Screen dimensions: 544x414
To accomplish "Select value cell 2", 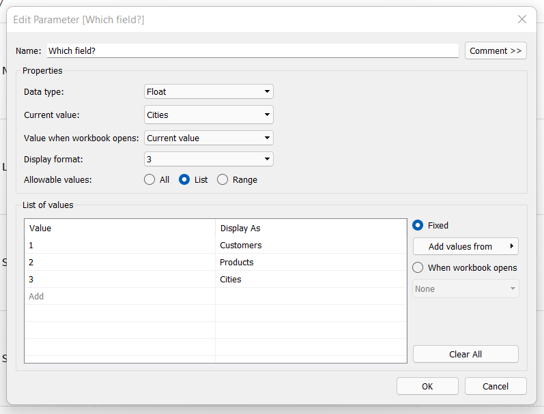I will point(119,262).
